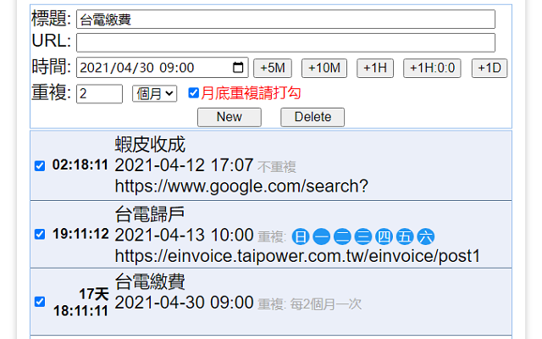The image size is (542, 339).
Task: Click the 2021-04-12 17:07 date text
Action: point(184,165)
